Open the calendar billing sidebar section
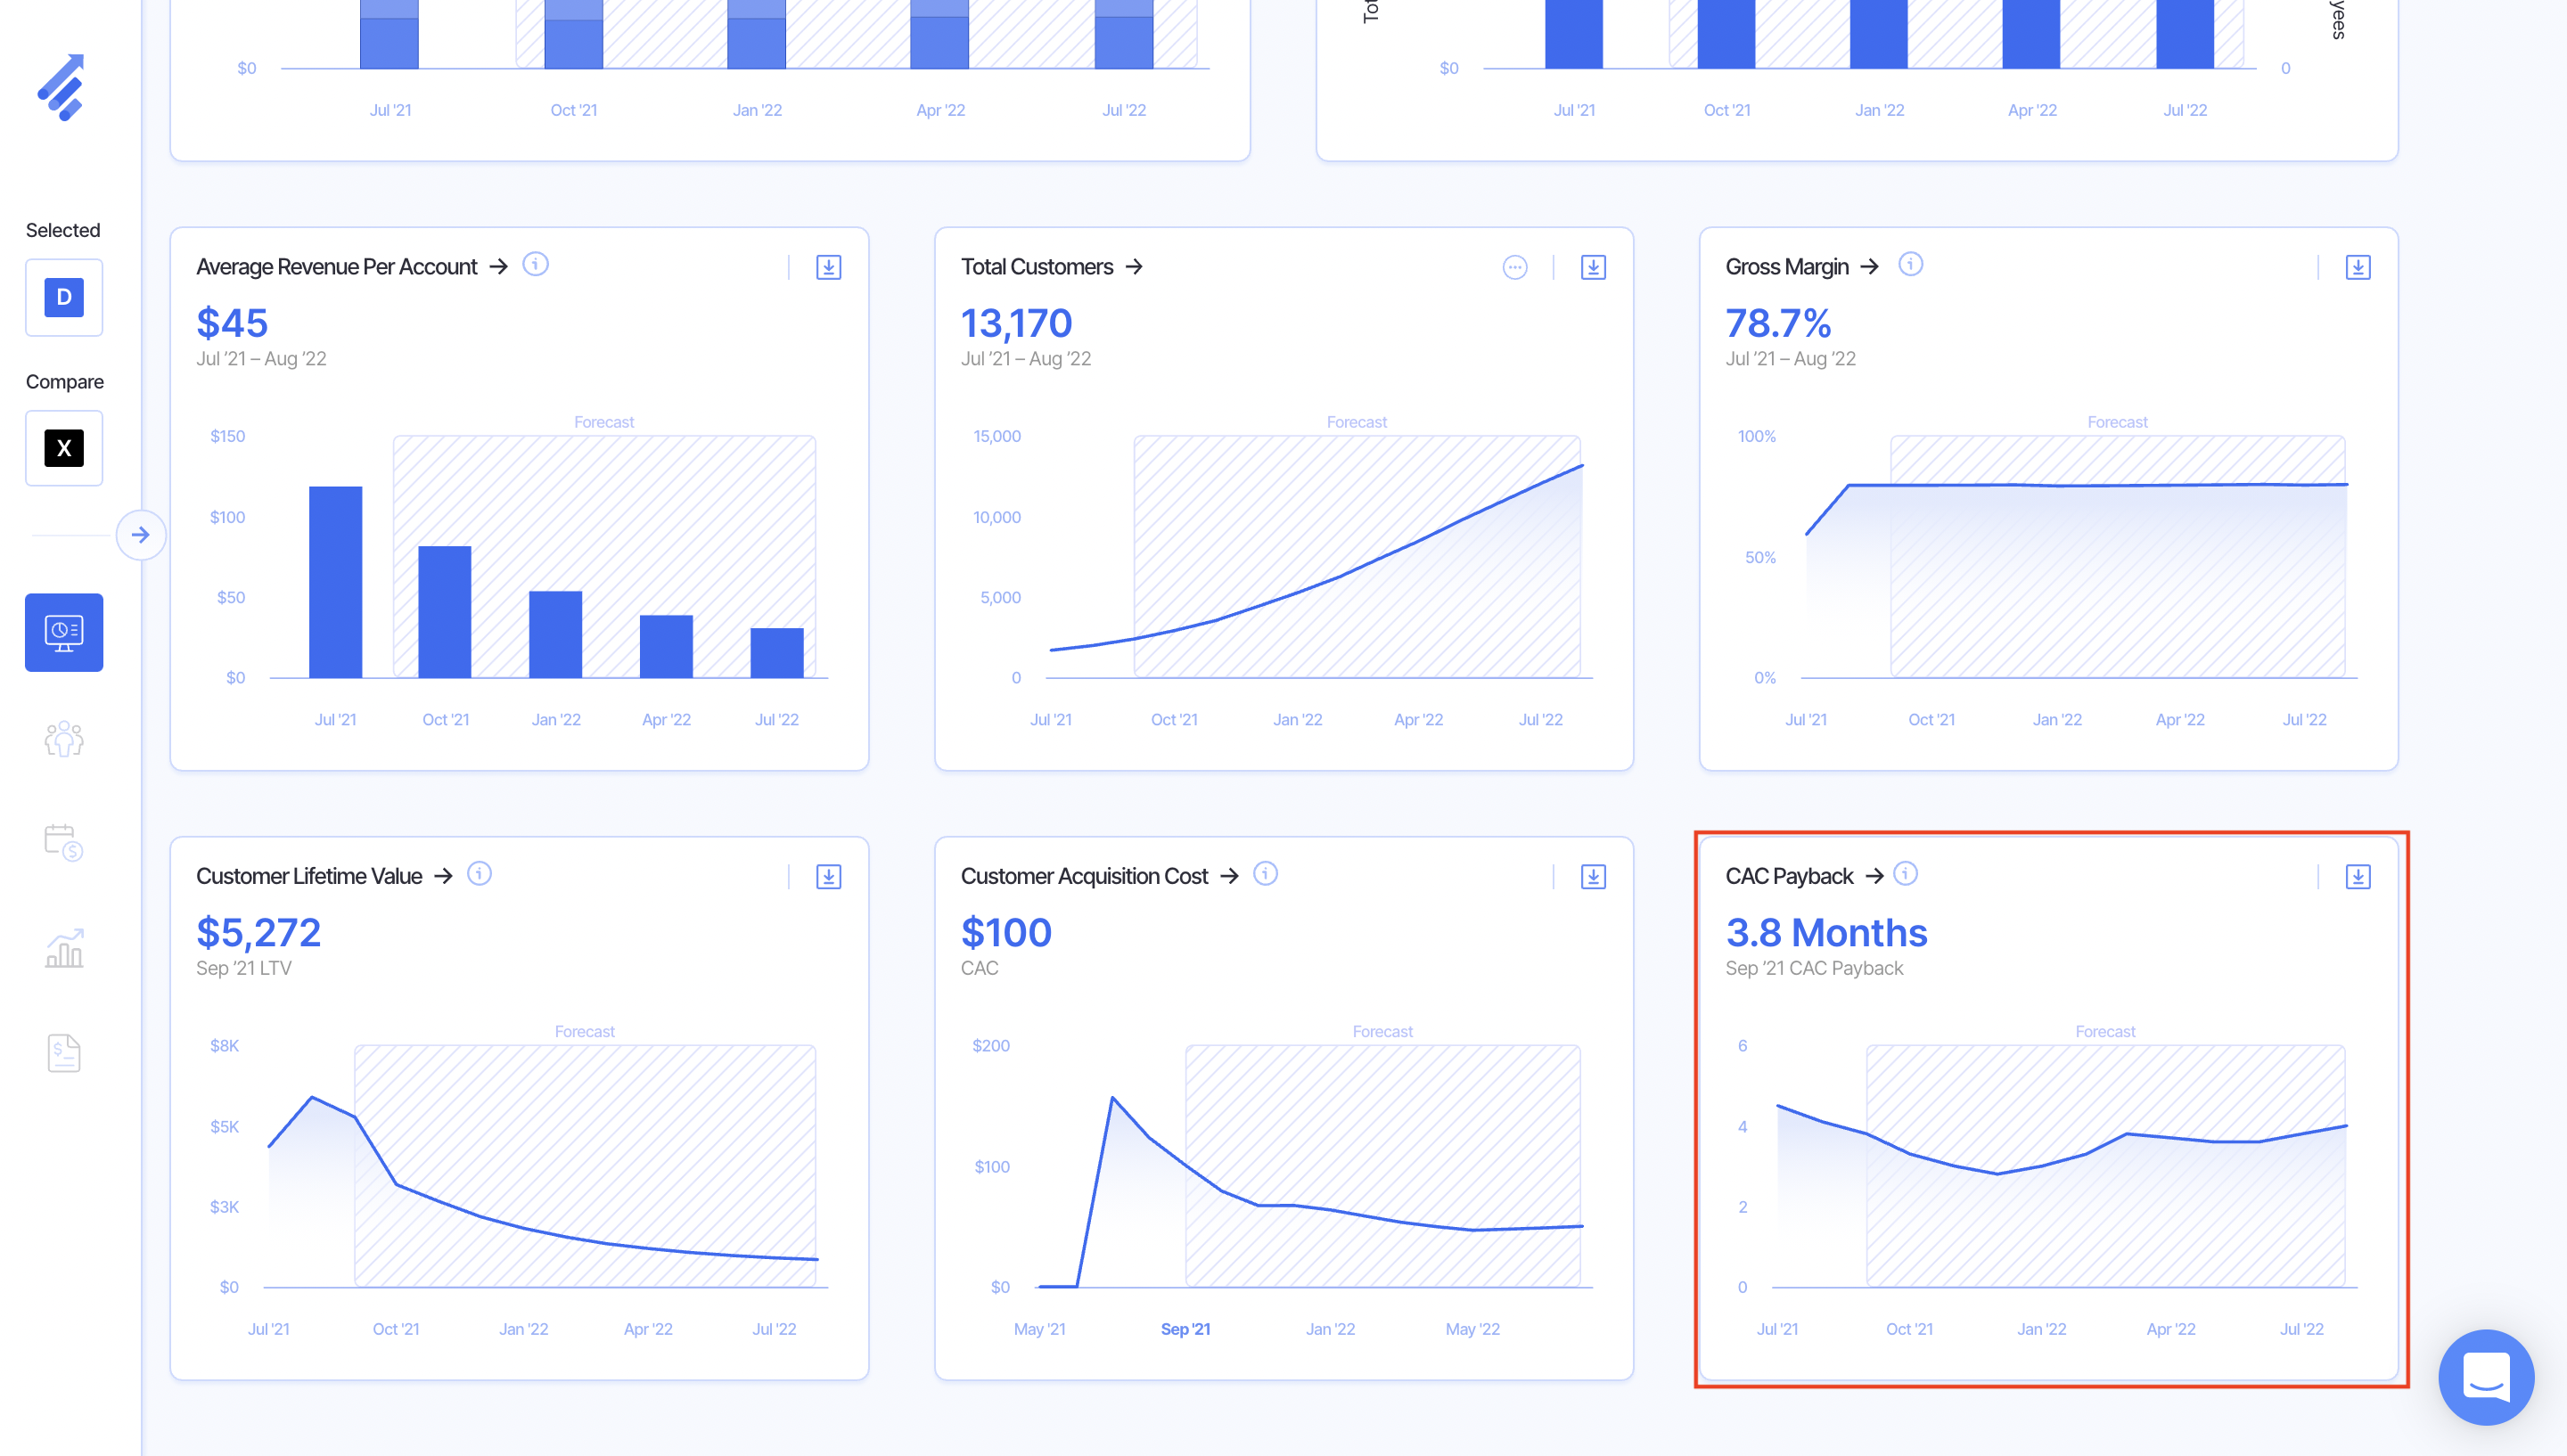Screen dimensions: 2567x1456 click(64, 843)
